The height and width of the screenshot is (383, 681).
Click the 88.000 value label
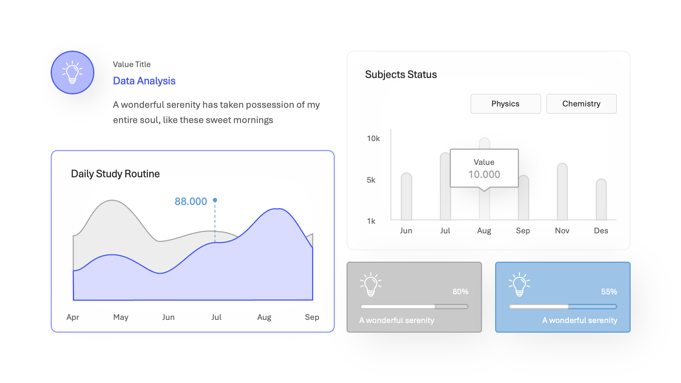click(x=191, y=201)
